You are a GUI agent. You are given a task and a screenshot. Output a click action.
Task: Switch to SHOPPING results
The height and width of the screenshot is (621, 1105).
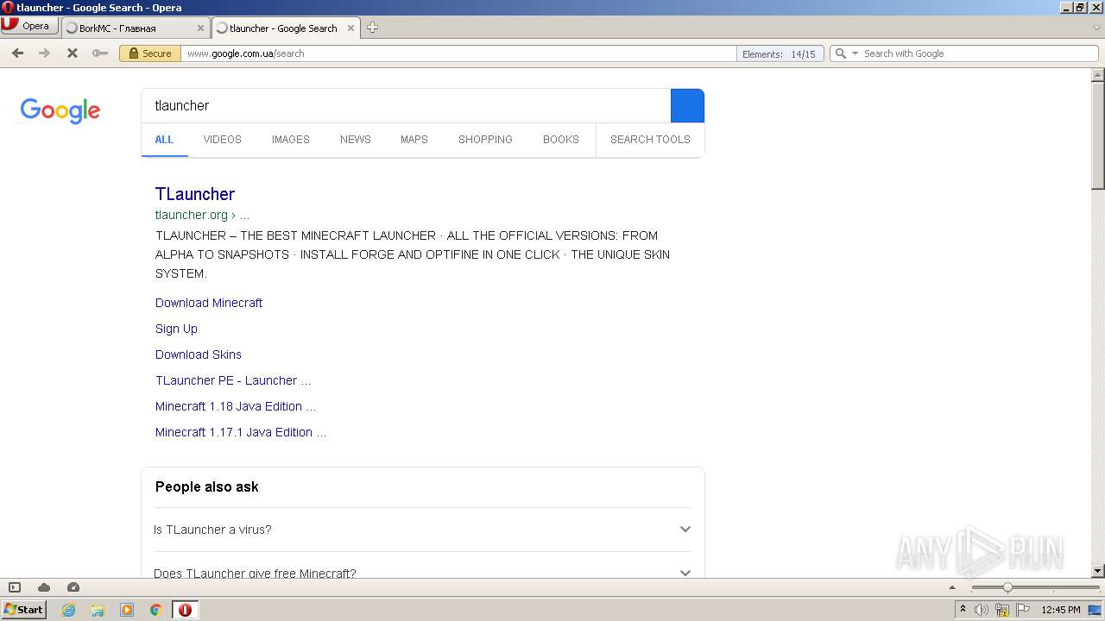click(485, 139)
